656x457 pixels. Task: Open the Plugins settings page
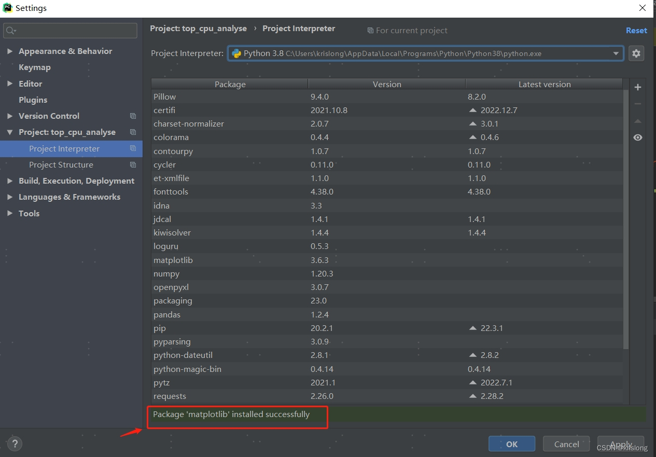pyautogui.click(x=33, y=100)
